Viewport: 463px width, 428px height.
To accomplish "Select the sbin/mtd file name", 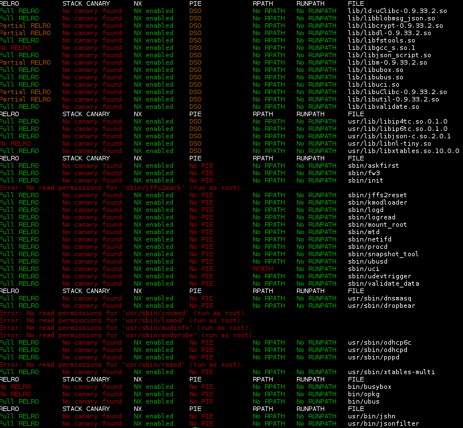I will point(363,232).
